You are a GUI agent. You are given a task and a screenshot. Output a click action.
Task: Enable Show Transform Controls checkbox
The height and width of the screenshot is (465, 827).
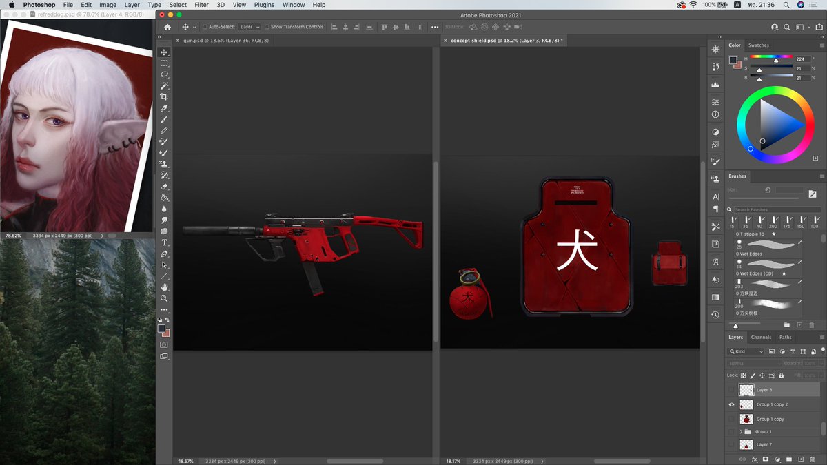pos(267,27)
